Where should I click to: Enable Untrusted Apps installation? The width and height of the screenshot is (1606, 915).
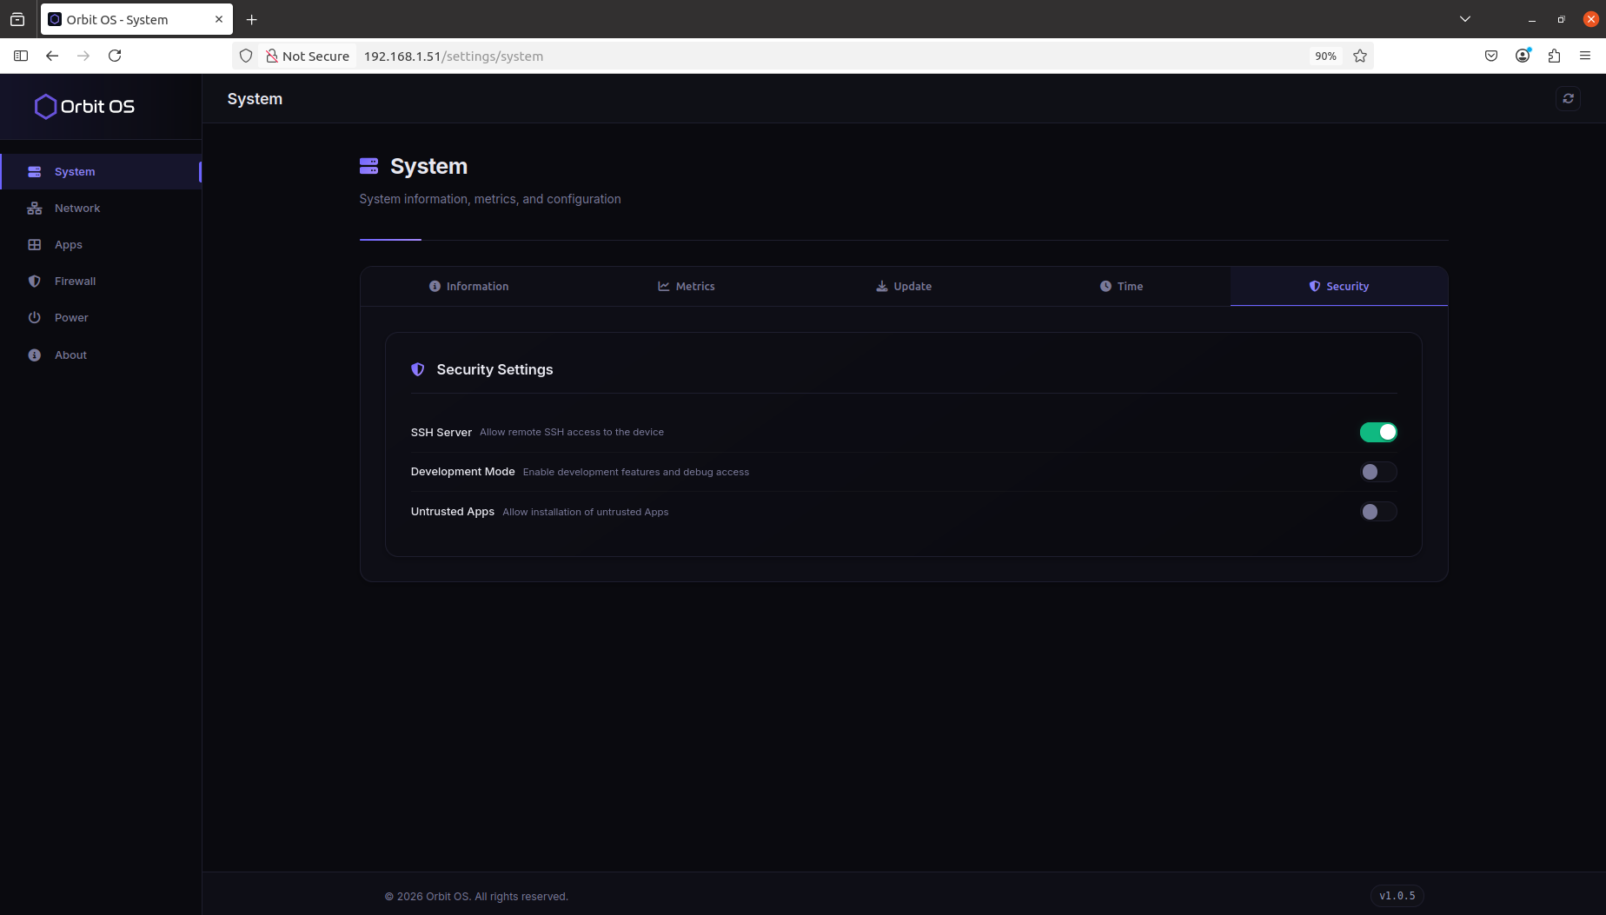(x=1377, y=512)
